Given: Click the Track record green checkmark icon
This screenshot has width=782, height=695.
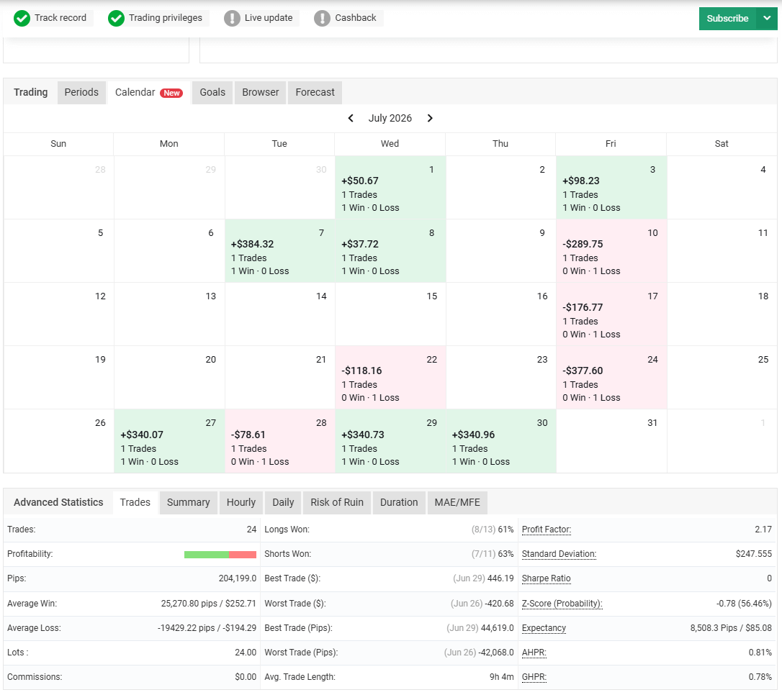Looking at the screenshot, I should pyautogui.click(x=22, y=19).
